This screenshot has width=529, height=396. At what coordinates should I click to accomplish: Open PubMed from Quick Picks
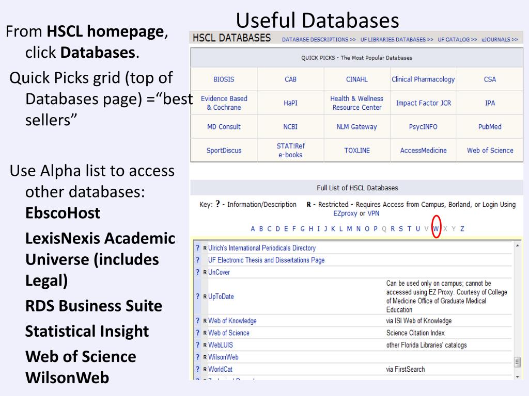490,127
